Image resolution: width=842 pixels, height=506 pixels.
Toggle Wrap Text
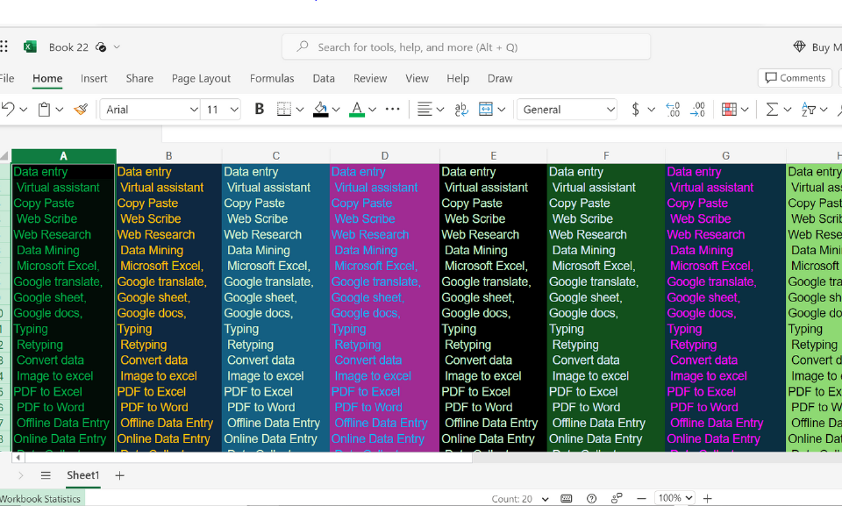tap(460, 109)
